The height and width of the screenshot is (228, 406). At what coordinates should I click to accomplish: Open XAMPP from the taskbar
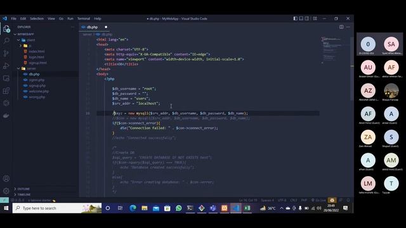coord(225,208)
